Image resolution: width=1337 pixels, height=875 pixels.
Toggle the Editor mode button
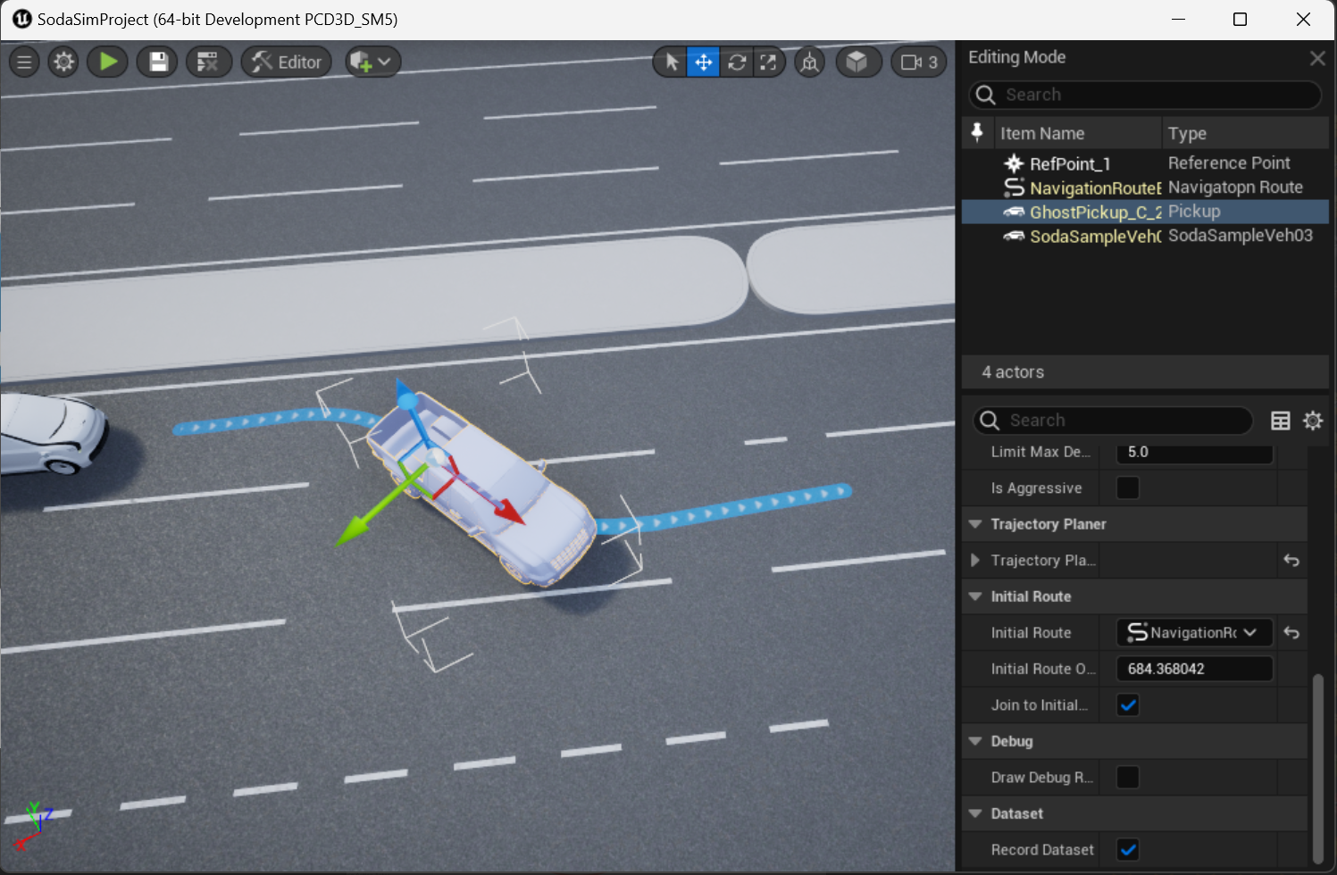point(287,62)
